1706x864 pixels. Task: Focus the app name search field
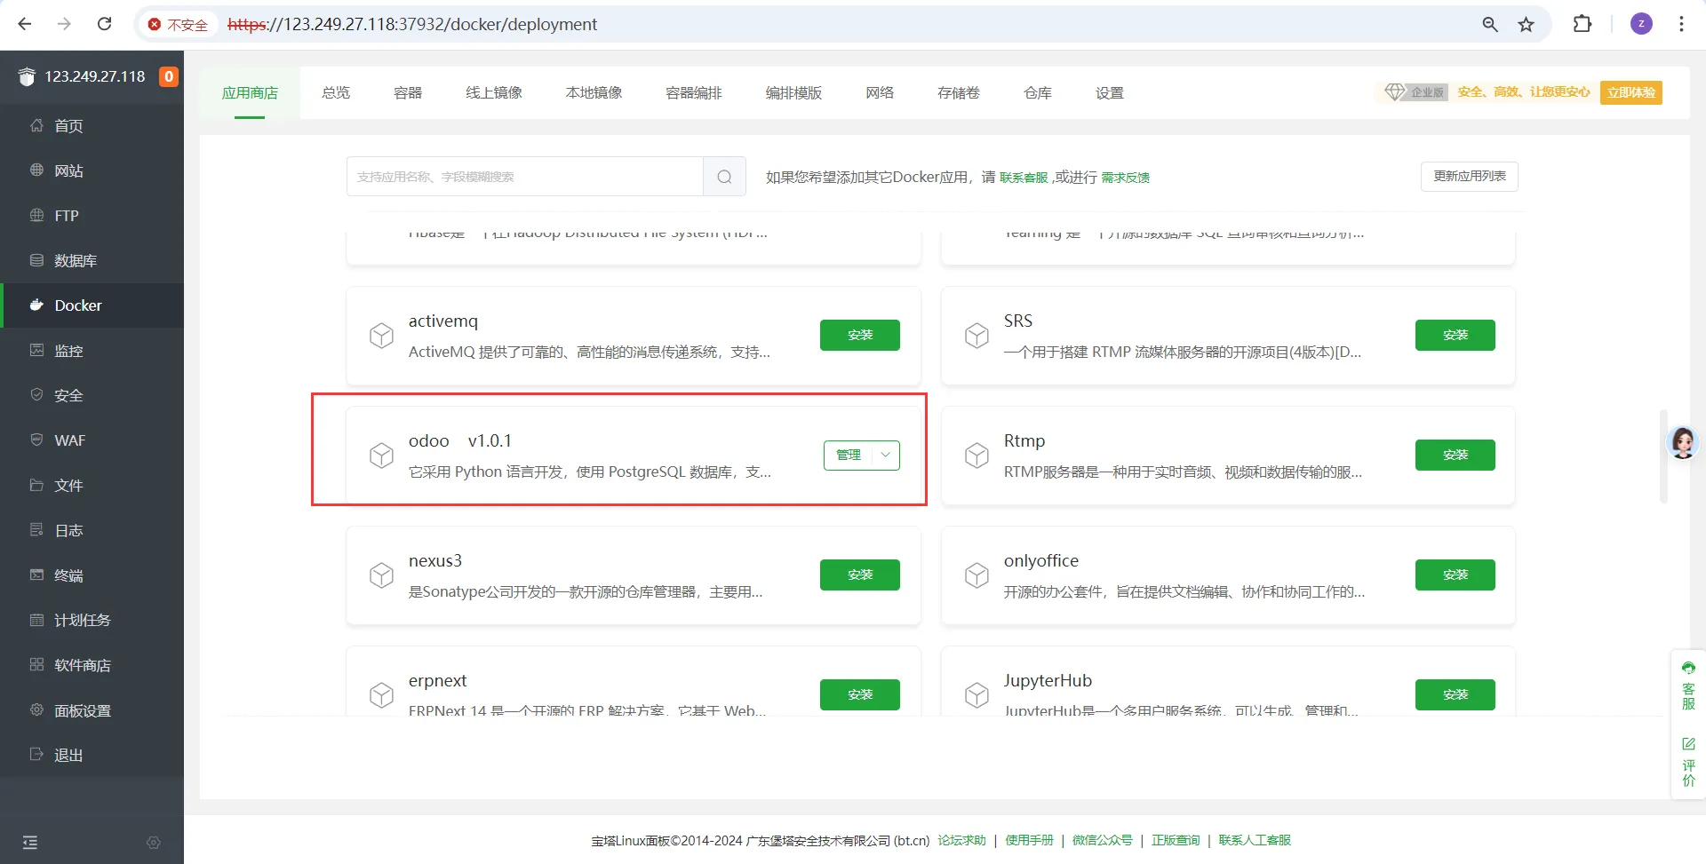click(525, 177)
